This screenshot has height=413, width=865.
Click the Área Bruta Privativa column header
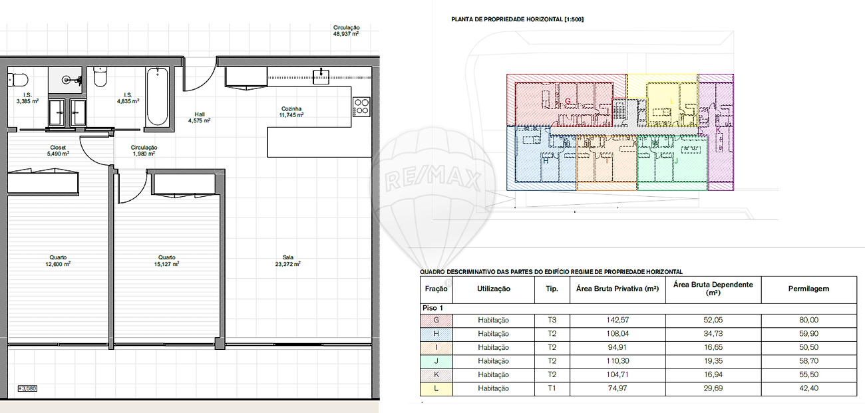tap(617, 289)
